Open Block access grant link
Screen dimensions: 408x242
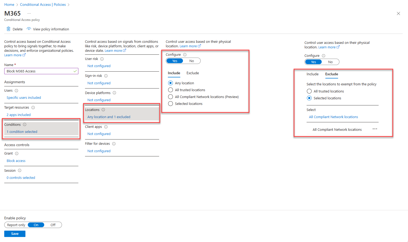click(x=16, y=161)
